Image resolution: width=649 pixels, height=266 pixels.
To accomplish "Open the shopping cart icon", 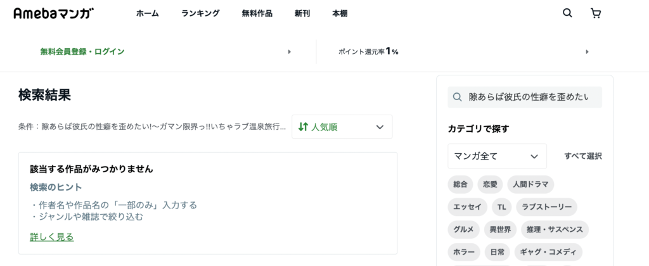I will click(596, 14).
